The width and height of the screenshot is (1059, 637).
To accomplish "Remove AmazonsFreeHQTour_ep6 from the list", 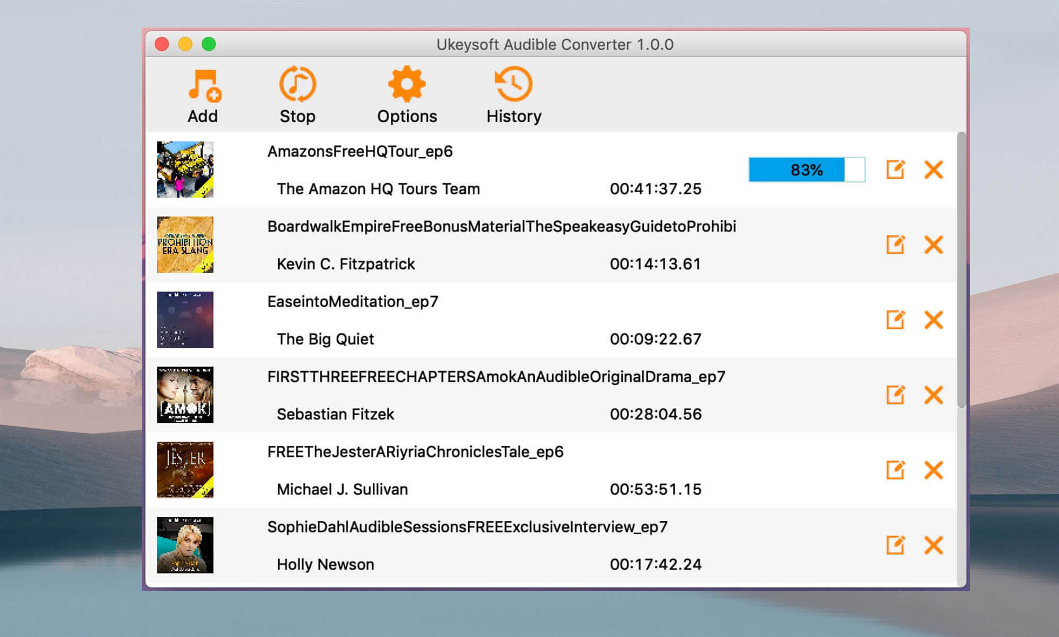I will coord(934,169).
